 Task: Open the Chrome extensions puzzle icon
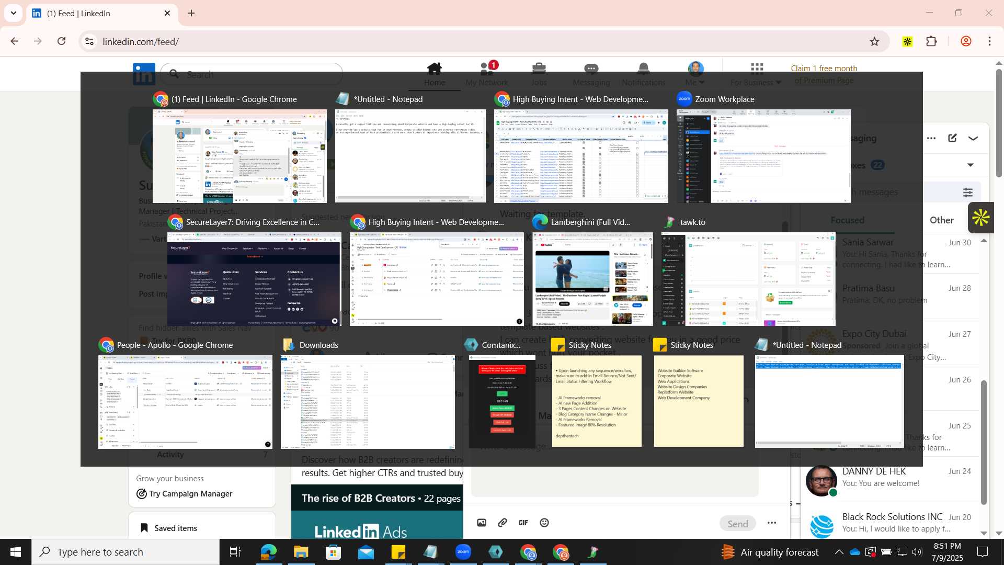[931, 41]
